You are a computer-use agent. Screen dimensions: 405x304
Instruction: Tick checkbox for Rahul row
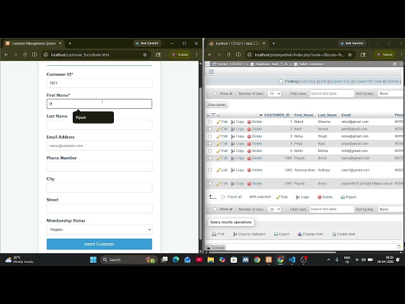[210, 122]
